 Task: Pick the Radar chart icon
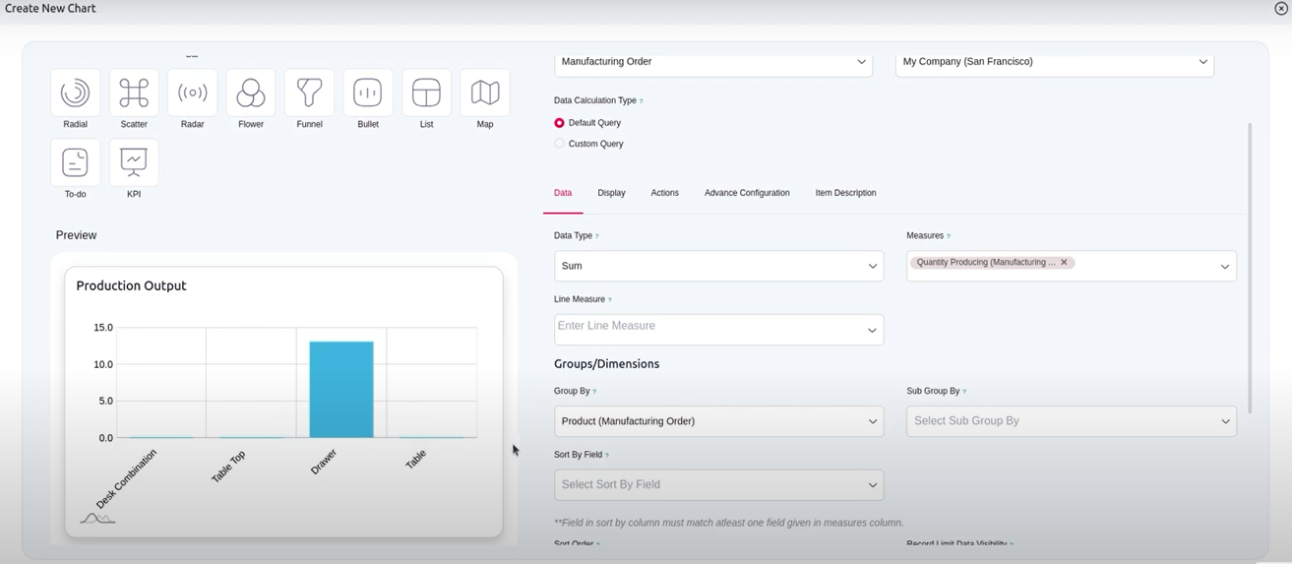(192, 94)
